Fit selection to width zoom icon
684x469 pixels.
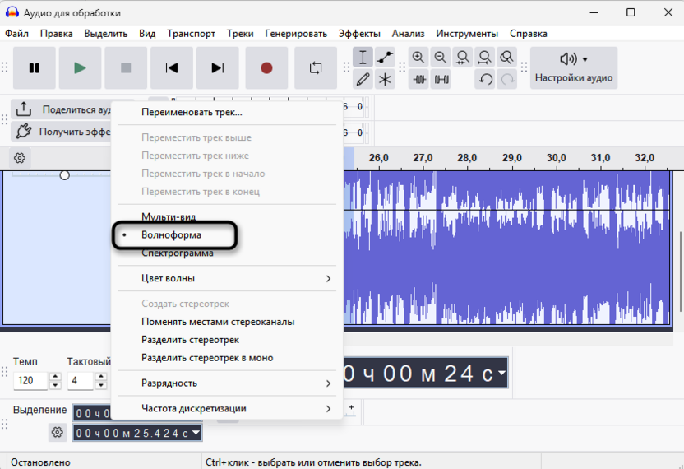(x=462, y=58)
